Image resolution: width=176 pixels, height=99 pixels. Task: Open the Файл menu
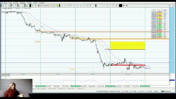[5, 3]
